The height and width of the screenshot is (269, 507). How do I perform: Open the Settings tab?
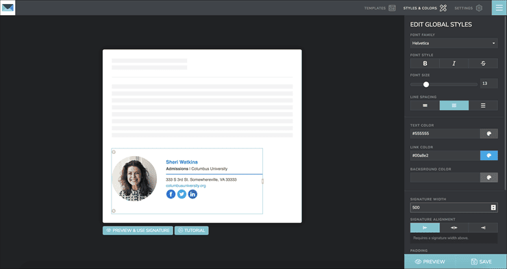[x=469, y=8]
